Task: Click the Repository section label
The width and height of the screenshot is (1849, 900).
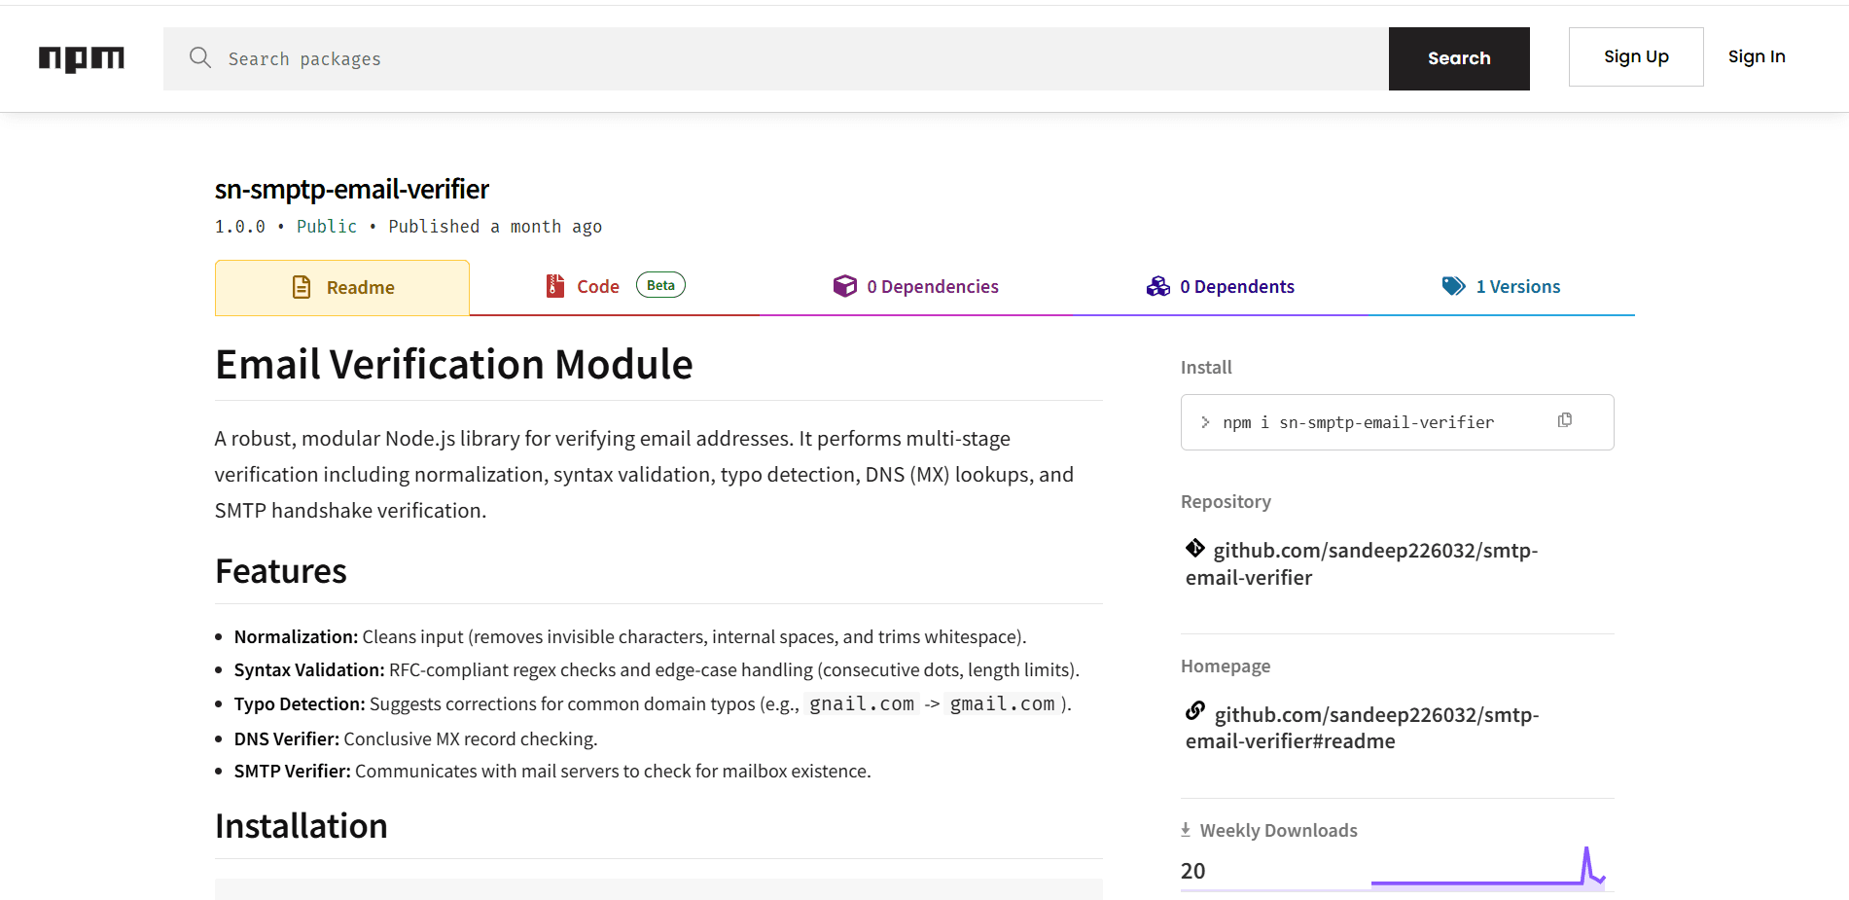Action: click(1226, 502)
